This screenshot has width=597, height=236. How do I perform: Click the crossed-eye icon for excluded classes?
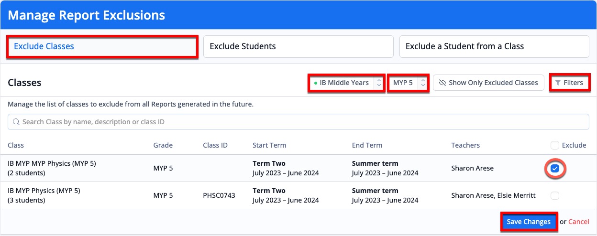pos(442,83)
